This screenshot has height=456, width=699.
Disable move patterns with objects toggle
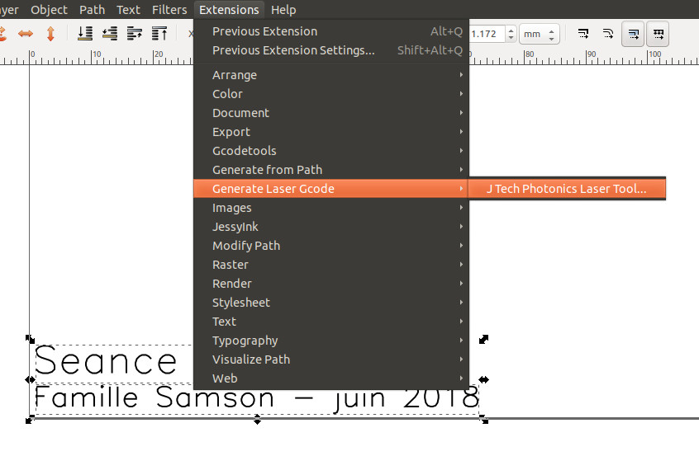point(659,34)
